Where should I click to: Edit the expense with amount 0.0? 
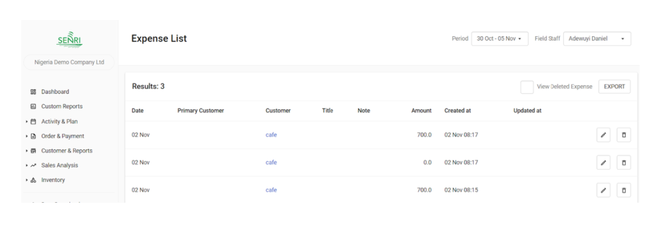coord(603,163)
